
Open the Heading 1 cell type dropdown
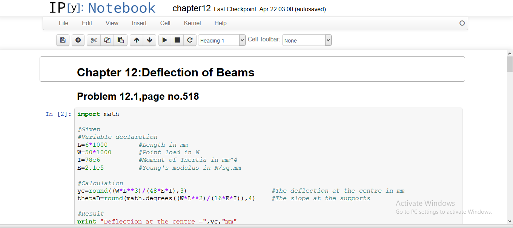pyautogui.click(x=222, y=40)
